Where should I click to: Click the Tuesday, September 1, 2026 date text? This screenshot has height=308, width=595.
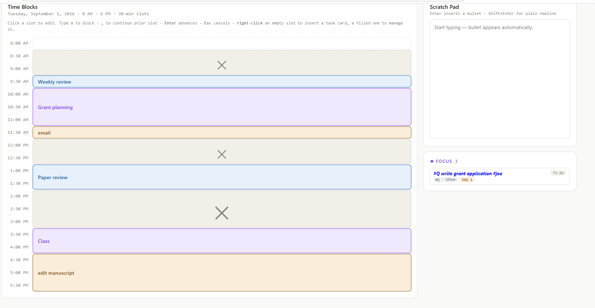point(41,14)
